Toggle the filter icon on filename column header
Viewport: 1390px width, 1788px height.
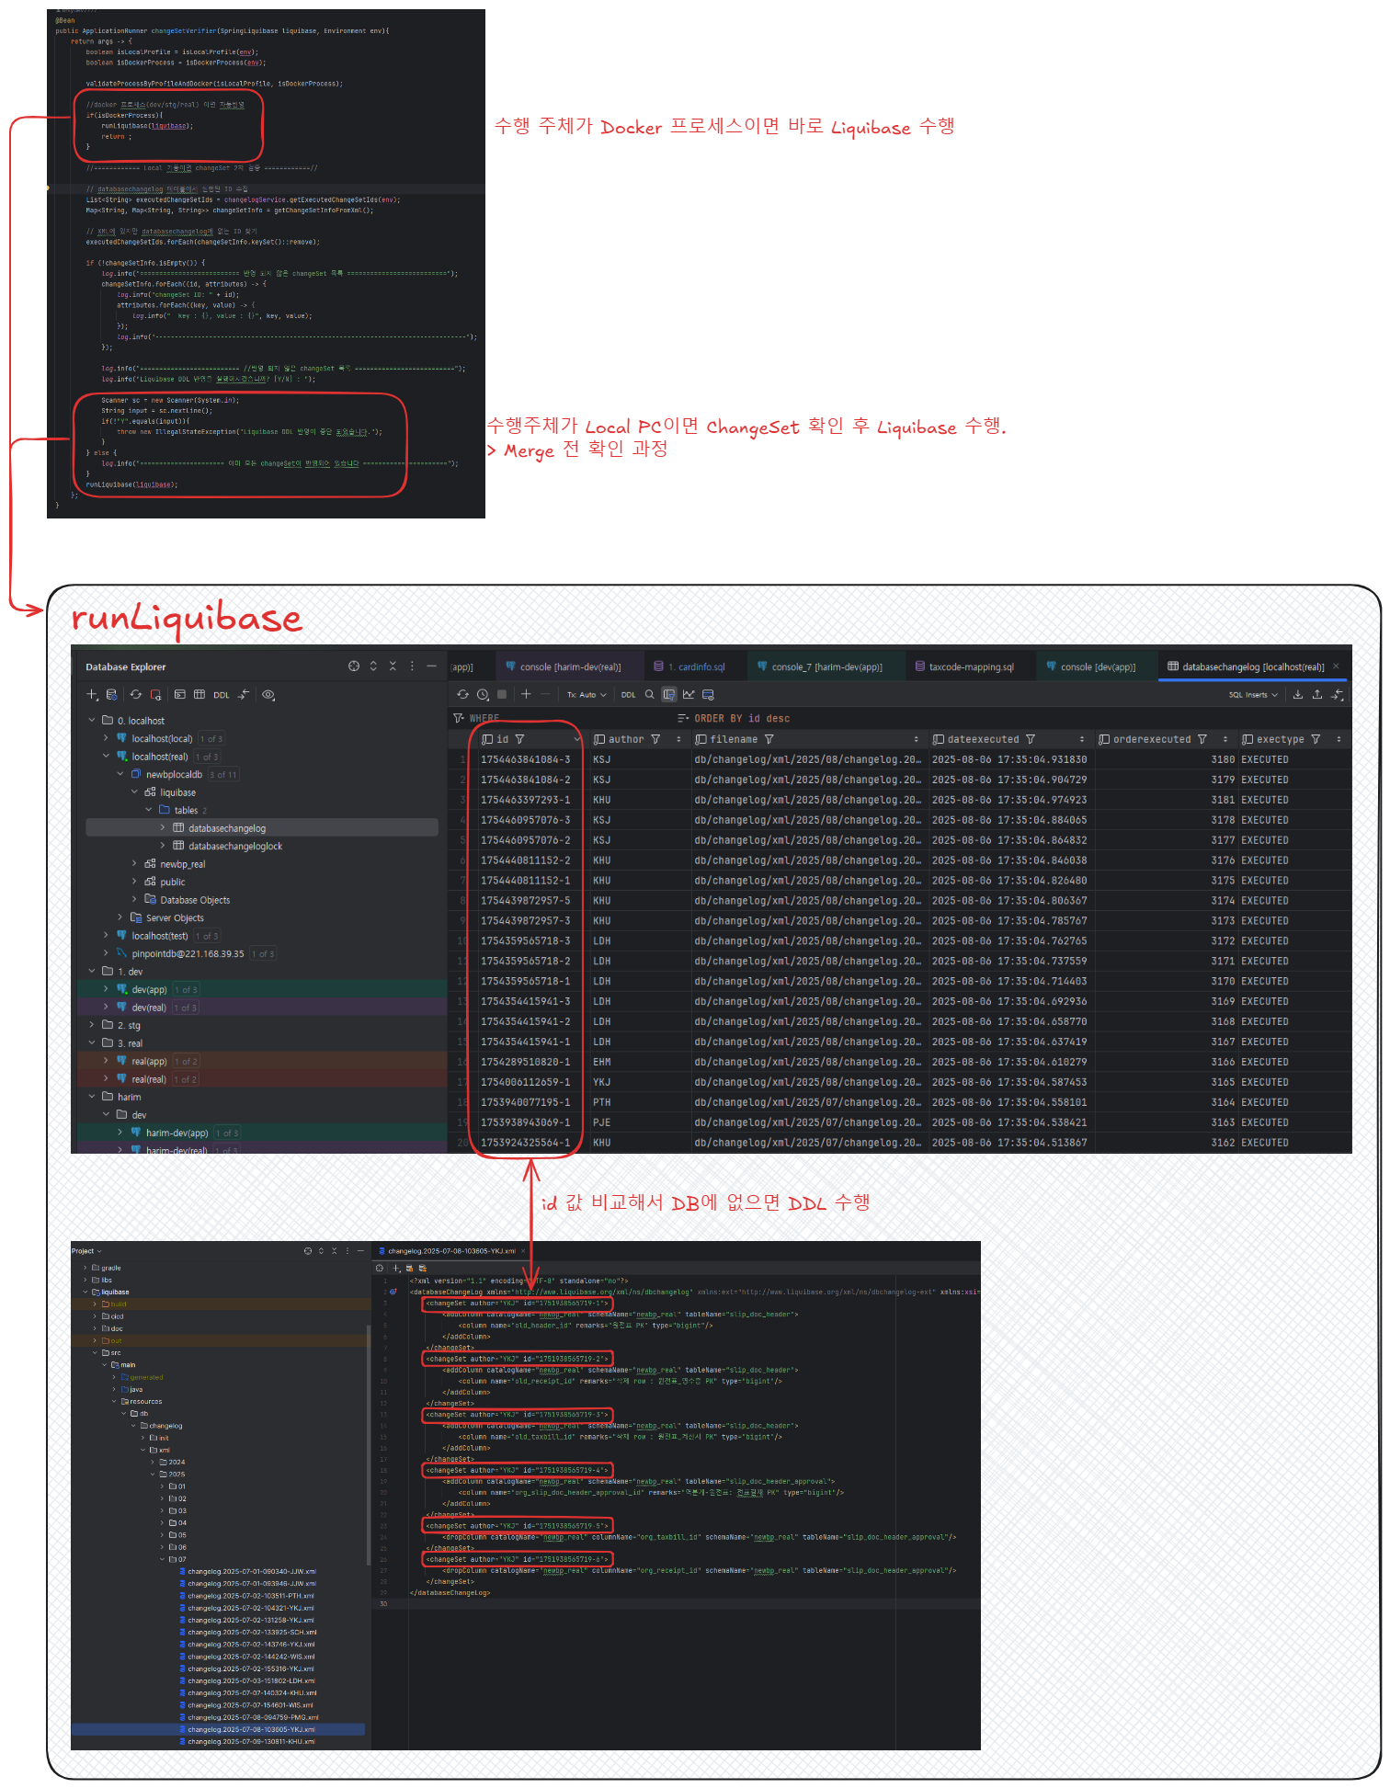click(769, 739)
